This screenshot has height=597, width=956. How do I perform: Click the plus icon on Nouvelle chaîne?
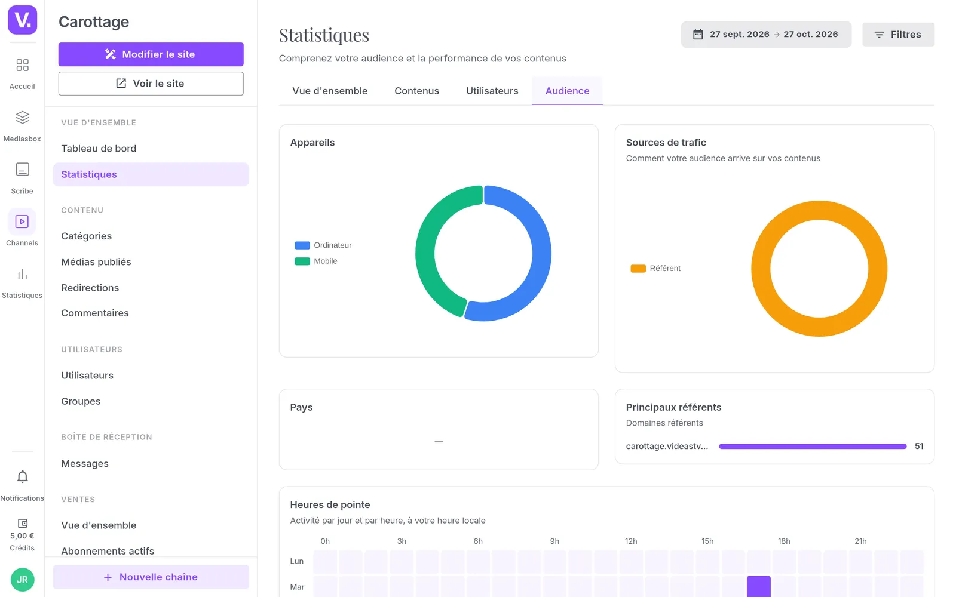[x=108, y=577]
